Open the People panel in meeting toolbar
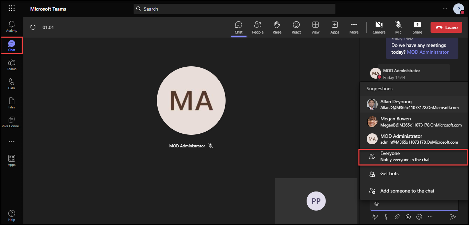Image resolution: width=469 pixels, height=225 pixels. tap(258, 27)
